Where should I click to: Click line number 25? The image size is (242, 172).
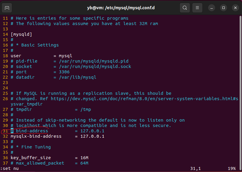(x=5, y=93)
